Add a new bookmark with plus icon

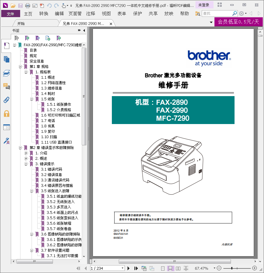[27, 38]
